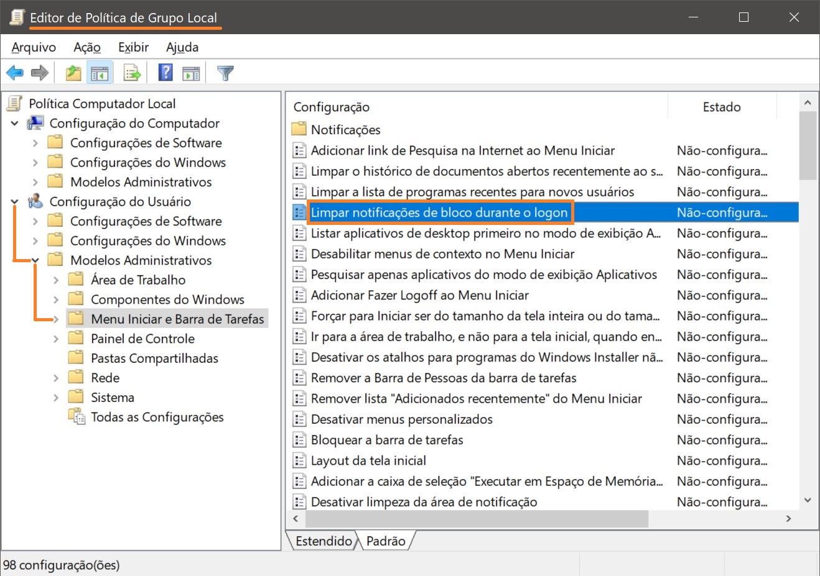
Task: Click the Forward arrow toolbar icon
Action: 40,73
